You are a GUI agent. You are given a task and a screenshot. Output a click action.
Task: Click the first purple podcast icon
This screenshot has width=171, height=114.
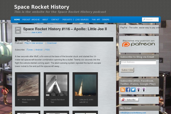tap(139, 90)
